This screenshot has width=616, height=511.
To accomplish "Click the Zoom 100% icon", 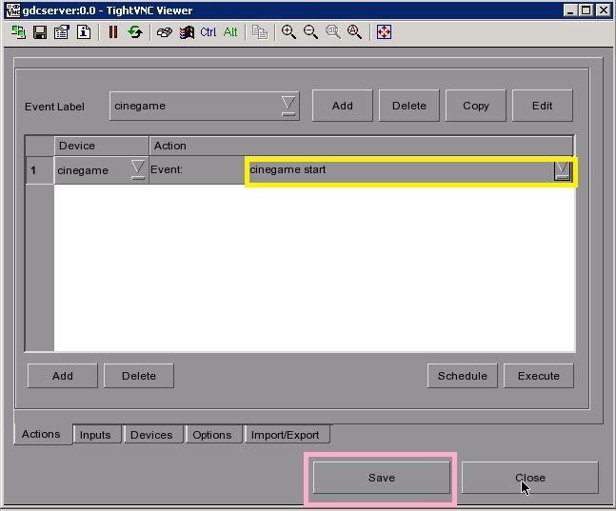I will tap(332, 31).
